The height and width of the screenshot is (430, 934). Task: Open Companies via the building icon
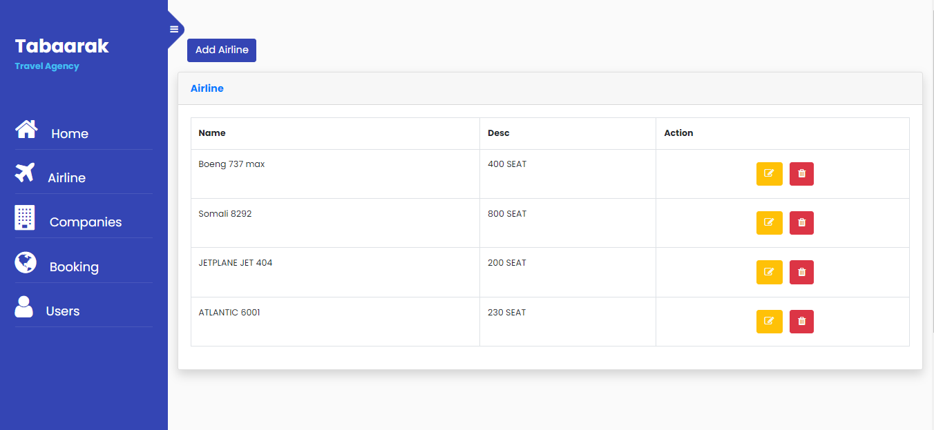26,217
